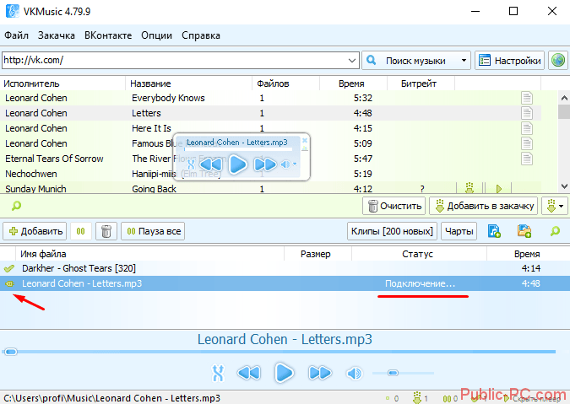Viewport: 570px width, 404px height.
Task: Select Eternal Tears Of Sorrow row
Action: coord(270,159)
